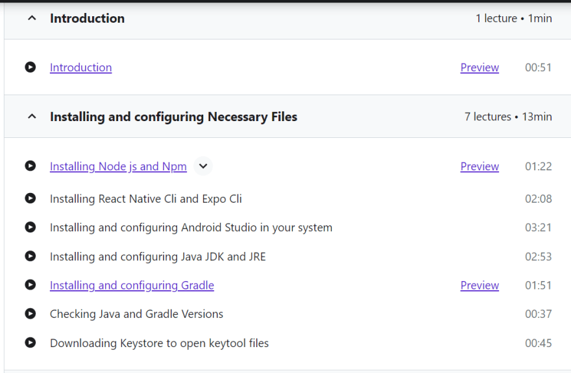
Task: Open the Introduction lecture link
Action: 81,67
